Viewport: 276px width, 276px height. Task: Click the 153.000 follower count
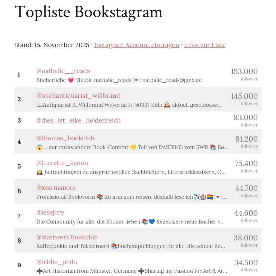point(244,72)
